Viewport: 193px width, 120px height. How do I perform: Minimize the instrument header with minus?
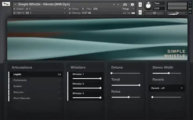click(190, 6)
